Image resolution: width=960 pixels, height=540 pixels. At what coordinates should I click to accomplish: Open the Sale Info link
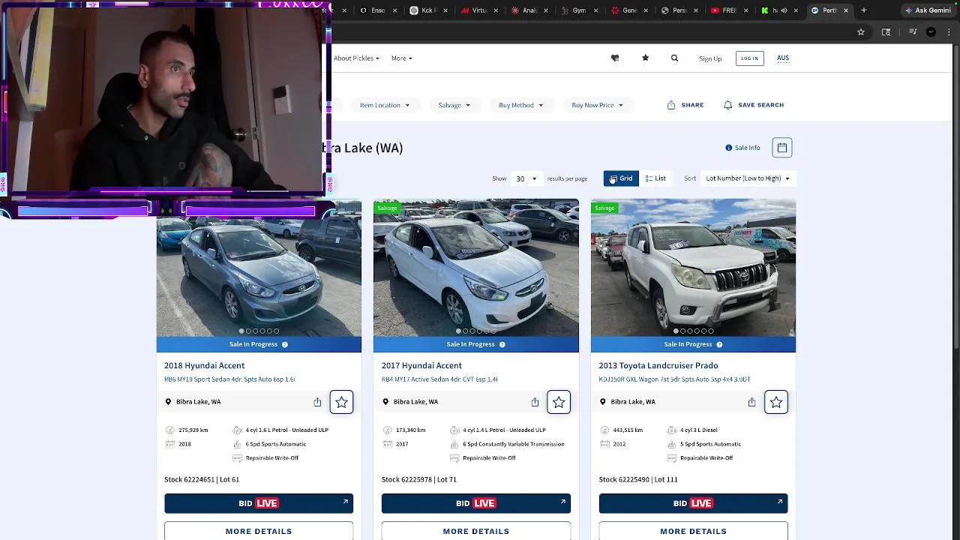point(742,148)
